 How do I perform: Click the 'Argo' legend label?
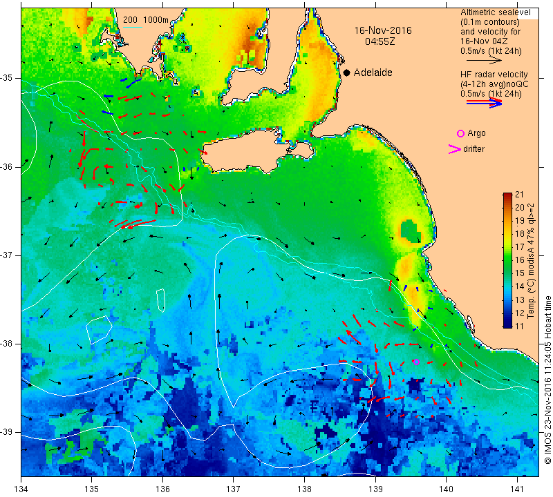coord(476,133)
